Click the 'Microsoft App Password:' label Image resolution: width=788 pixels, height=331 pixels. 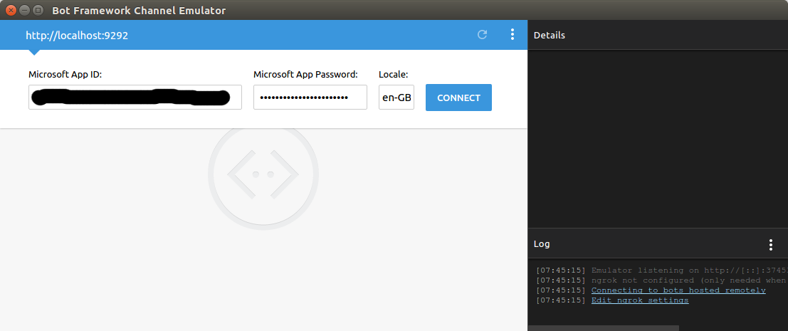pyautogui.click(x=305, y=75)
